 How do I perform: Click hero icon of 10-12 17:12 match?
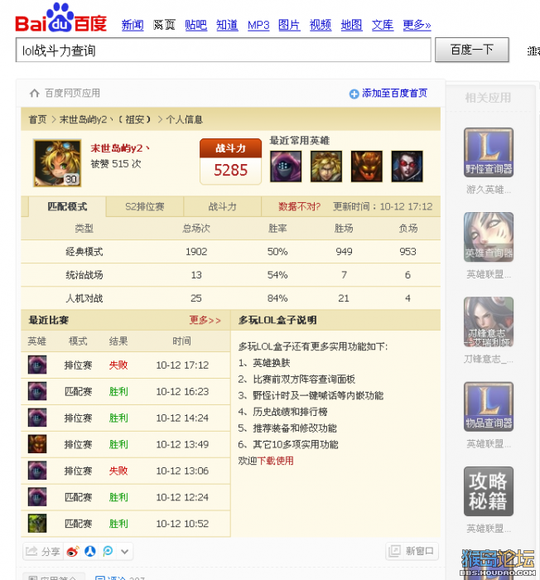tap(37, 365)
